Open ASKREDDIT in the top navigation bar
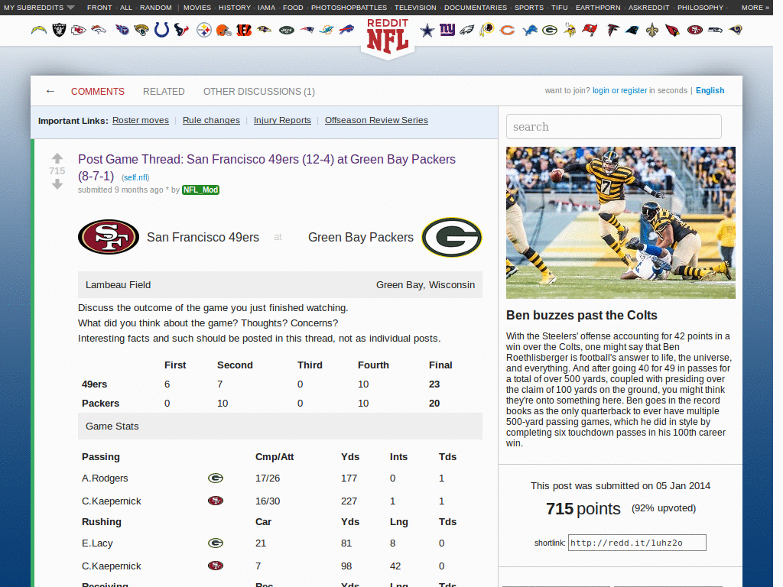Viewport: 783px width, 587px height. (x=648, y=8)
